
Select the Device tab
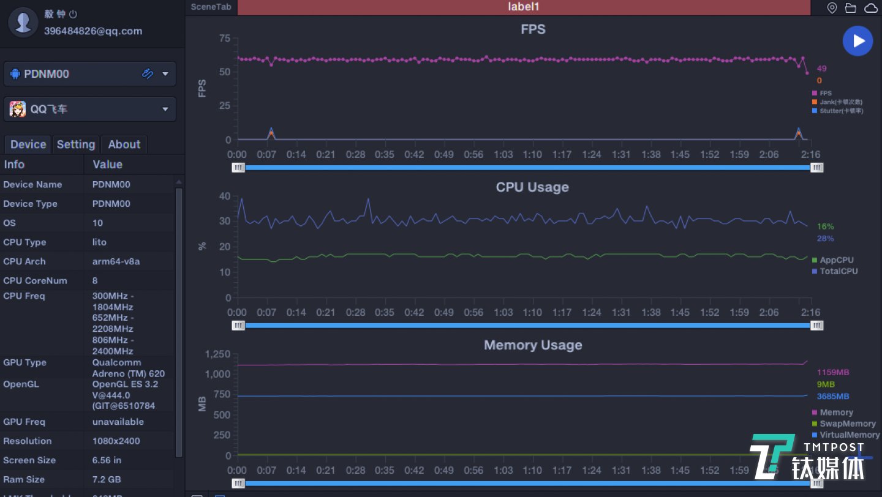(x=28, y=144)
